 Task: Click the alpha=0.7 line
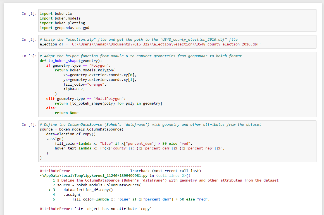tap(74, 89)
